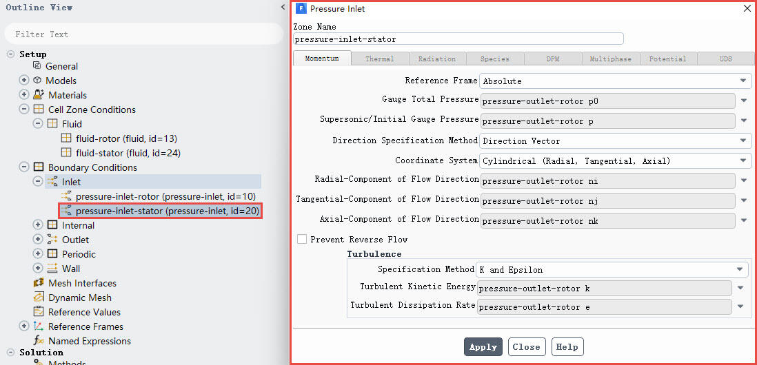The width and height of the screenshot is (757, 365).
Task: Click the Apply button
Action: pyautogui.click(x=483, y=347)
